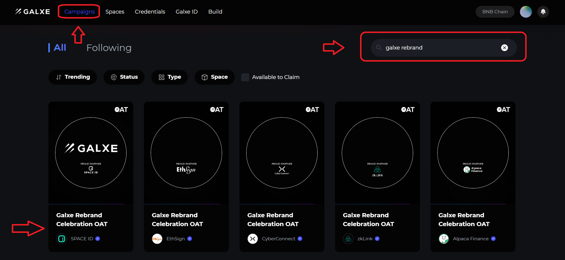
Task: Click the BNB Chain network button
Action: pos(495,12)
